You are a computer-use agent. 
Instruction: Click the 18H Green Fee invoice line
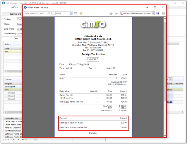[x=93, y=98]
